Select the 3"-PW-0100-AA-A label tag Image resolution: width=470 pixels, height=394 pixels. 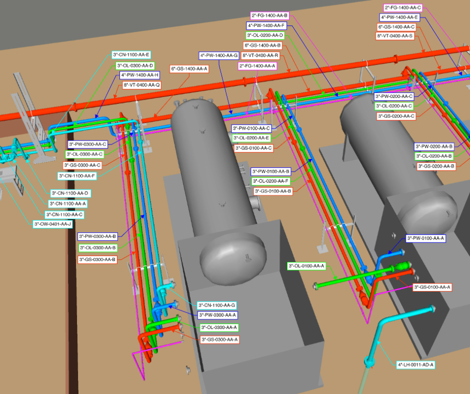425,238
